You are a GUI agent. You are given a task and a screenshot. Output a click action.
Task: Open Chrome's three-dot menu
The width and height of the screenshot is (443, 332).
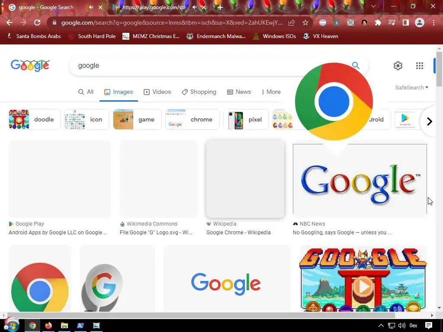433,22
